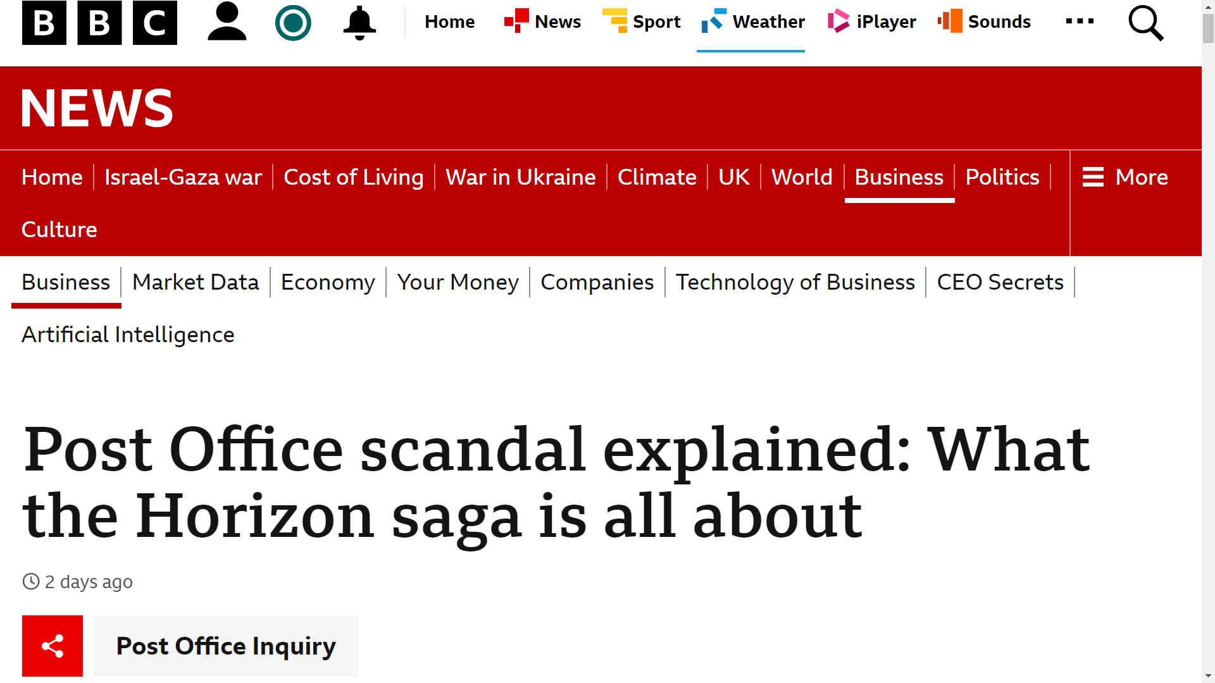
Task: Click the red share icon button
Action: tap(53, 646)
